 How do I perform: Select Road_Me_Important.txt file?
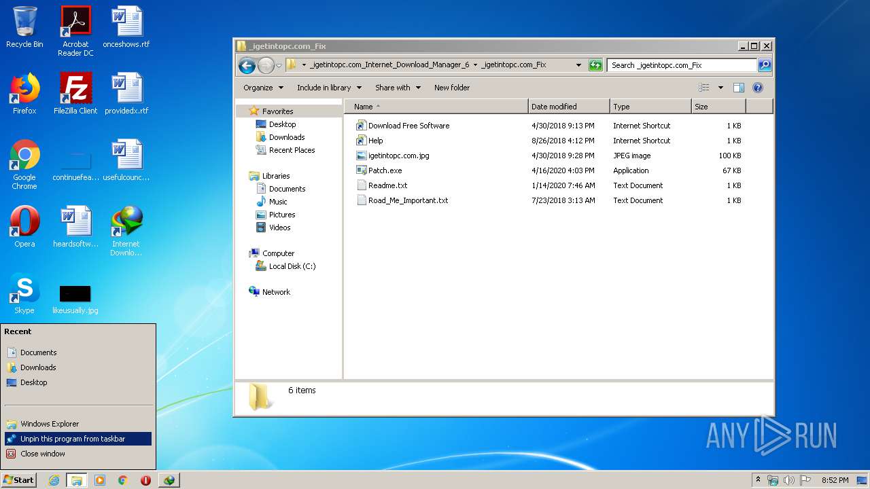click(x=408, y=200)
